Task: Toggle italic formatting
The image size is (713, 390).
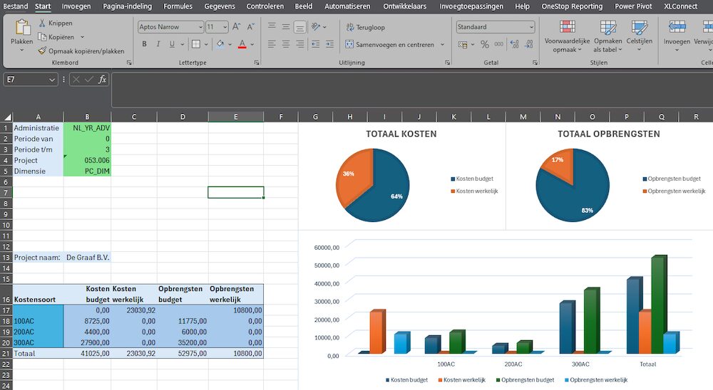Action: [x=158, y=44]
